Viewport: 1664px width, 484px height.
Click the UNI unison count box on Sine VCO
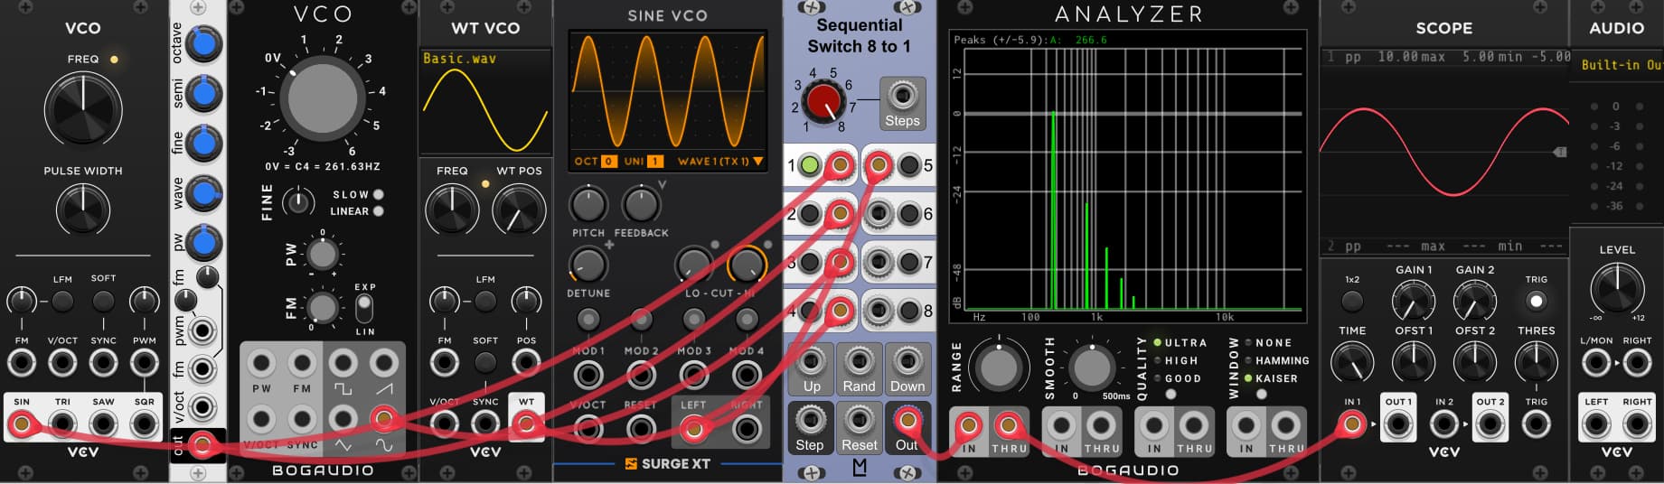655,162
